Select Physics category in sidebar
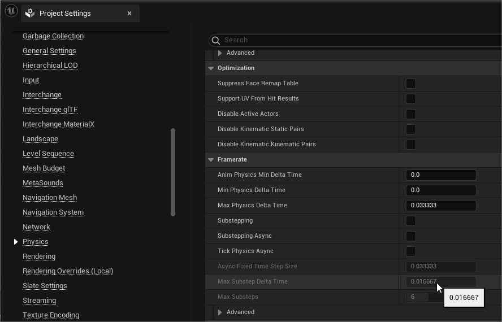 tap(35, 242)
